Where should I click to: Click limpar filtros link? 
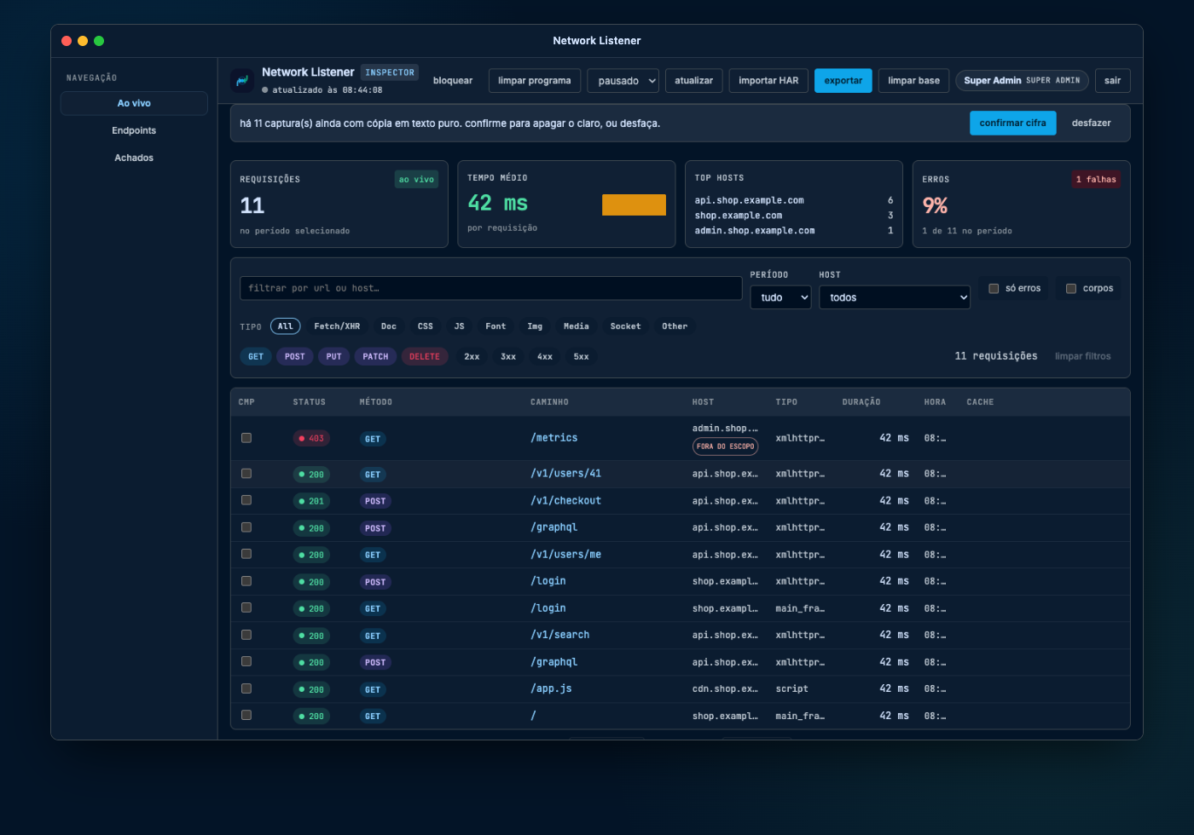pos(1083,356)
